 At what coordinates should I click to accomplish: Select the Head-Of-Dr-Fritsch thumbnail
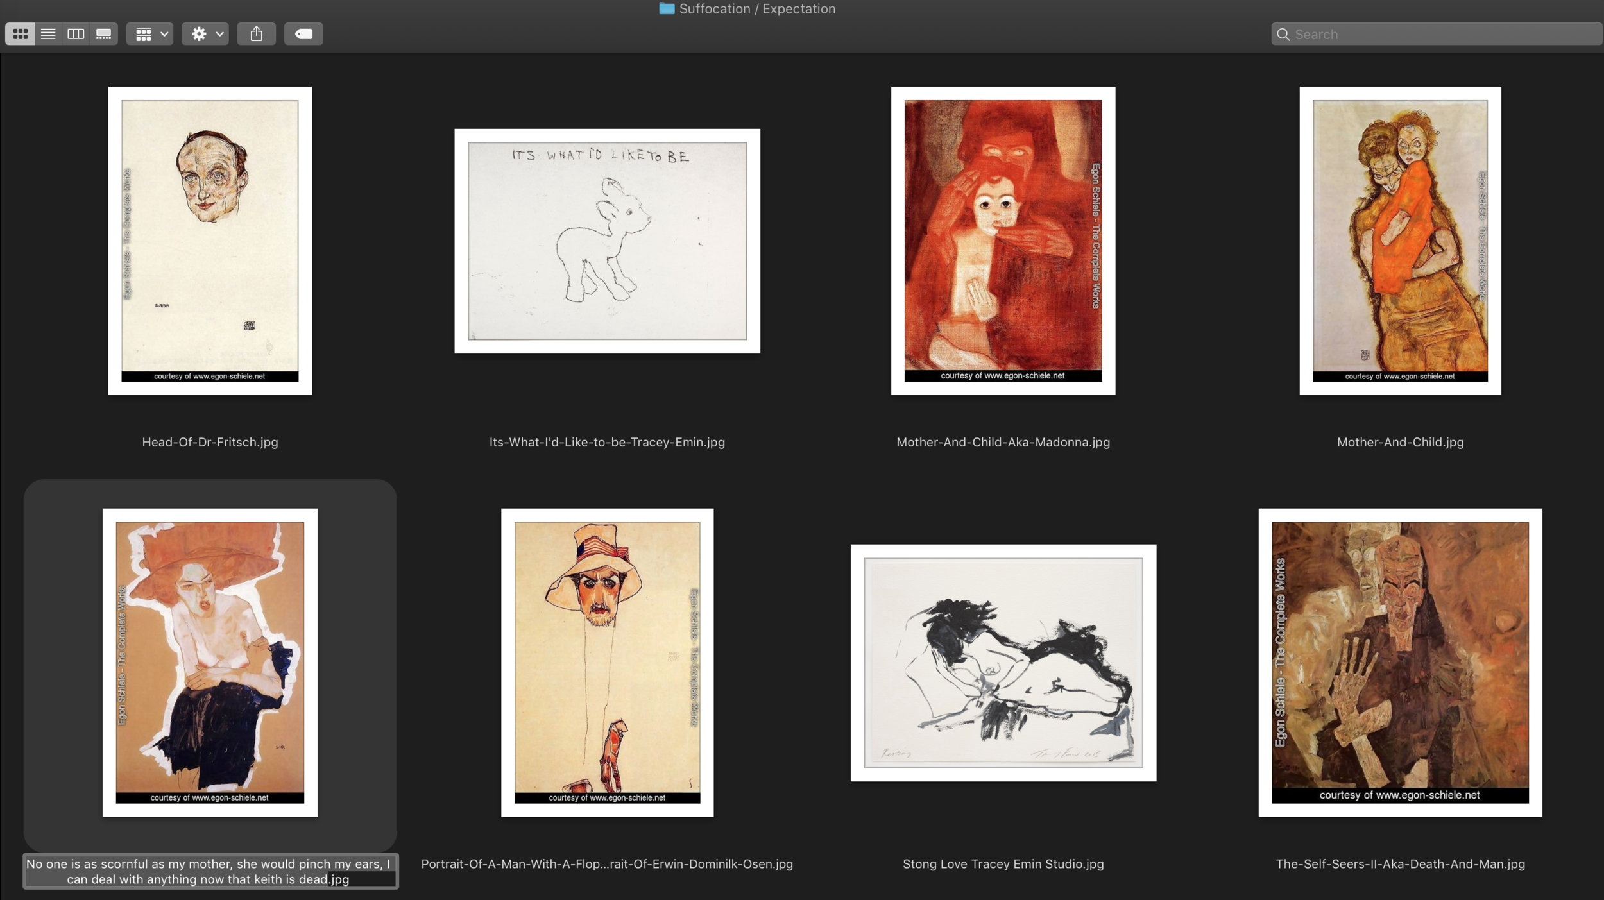210,241
